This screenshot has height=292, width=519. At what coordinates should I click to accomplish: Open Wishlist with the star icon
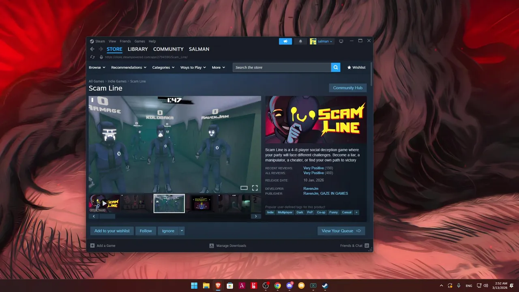[356, 67]
